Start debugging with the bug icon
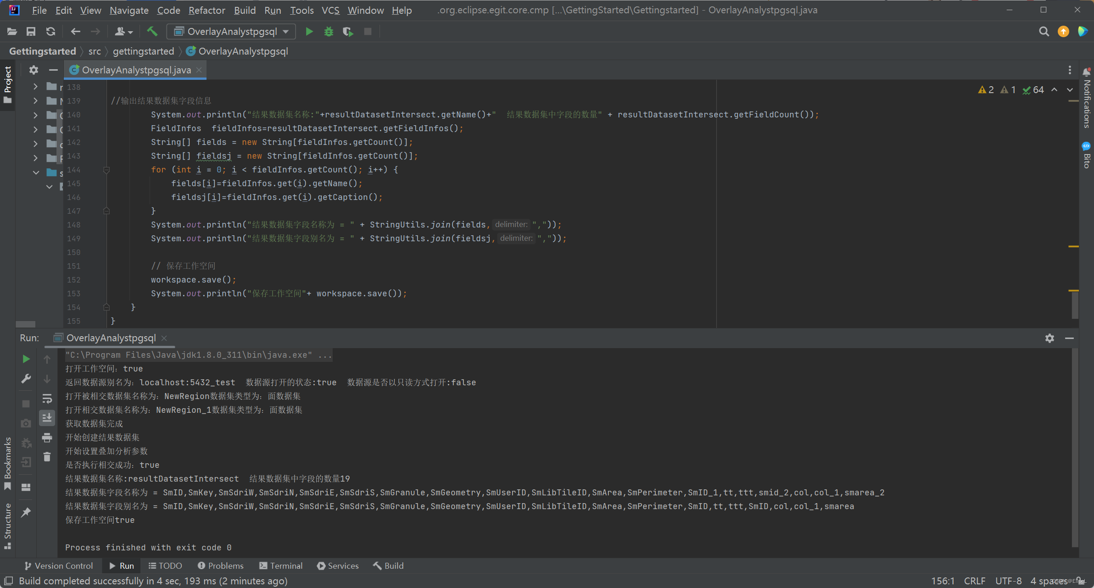 coord(329,32)
